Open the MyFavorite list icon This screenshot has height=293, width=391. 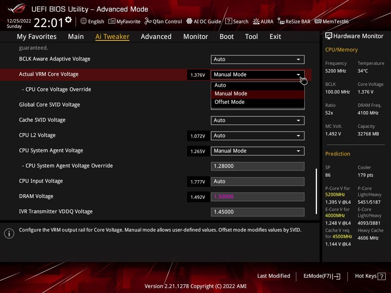(112, 21)
